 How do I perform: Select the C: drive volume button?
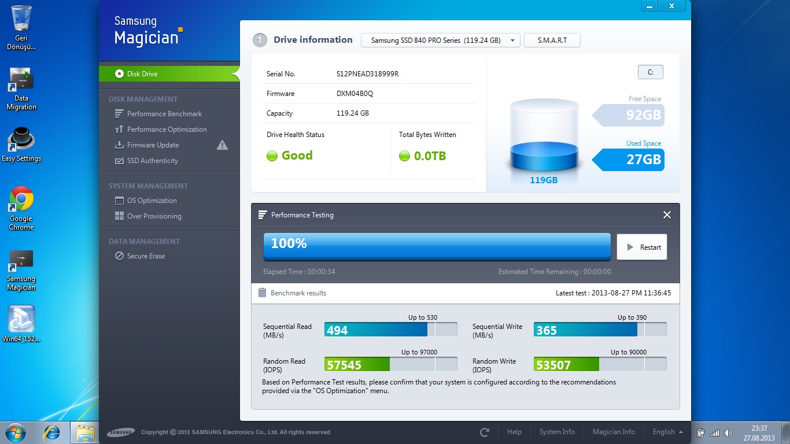pos(650,72)
